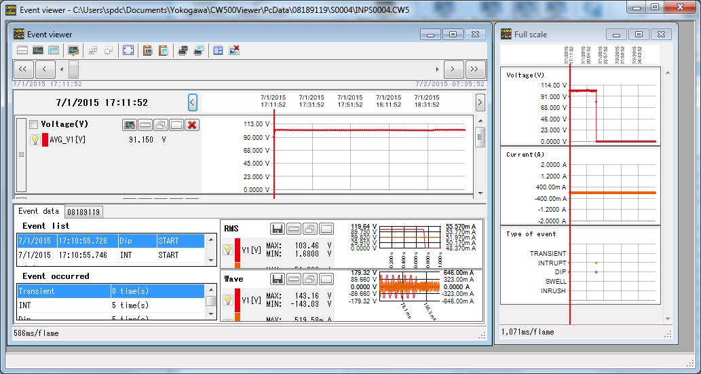Click the dark waveform monitor toolbar icon
701x374 pixels.
pyautogui.click(x=38, y=50)
